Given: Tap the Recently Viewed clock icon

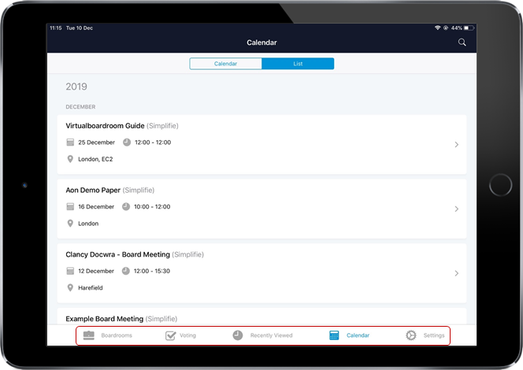Looking at the screenshot, I should [238, 335].
